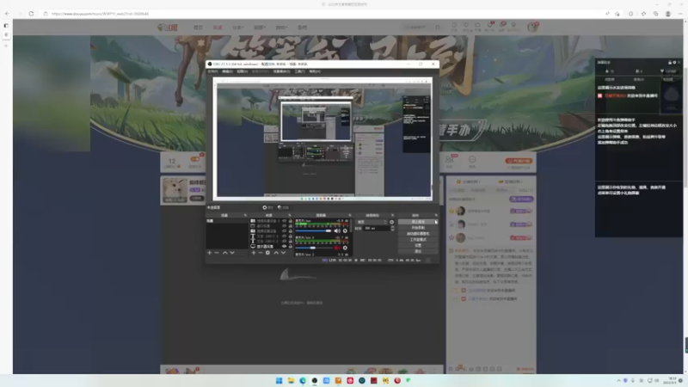Pop out the Audio Mixer dock panel

coord(350,216)
